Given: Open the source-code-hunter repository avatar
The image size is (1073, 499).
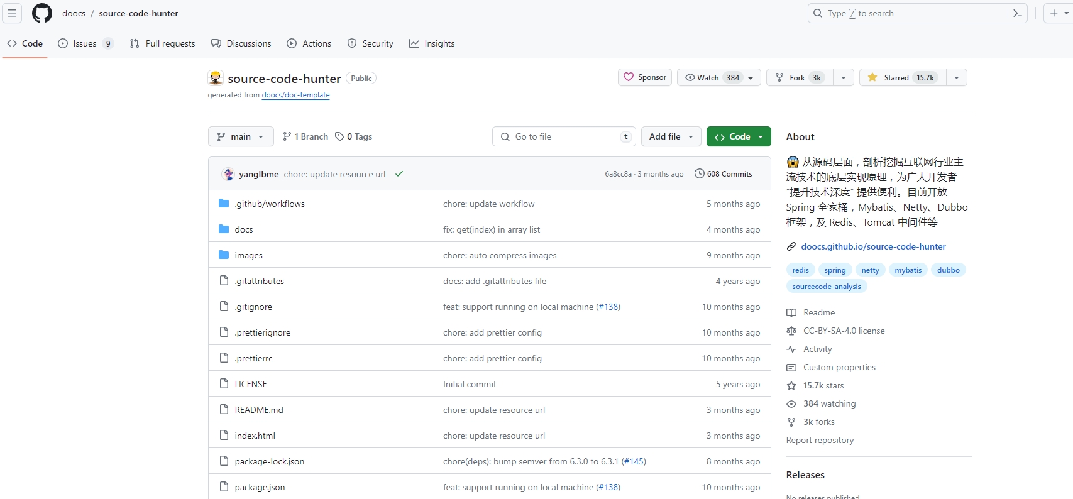Looking at the screenshot, I should (216, 78).
